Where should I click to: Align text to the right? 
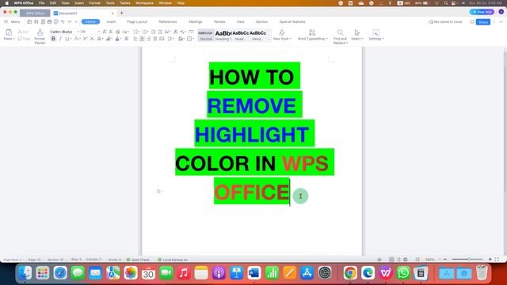148,39
